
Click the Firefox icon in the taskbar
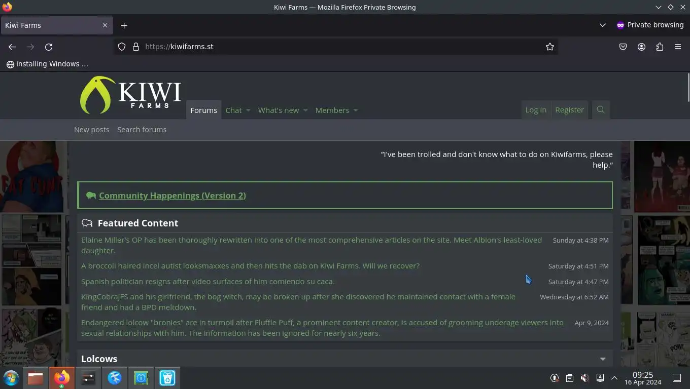click(62, 378)
